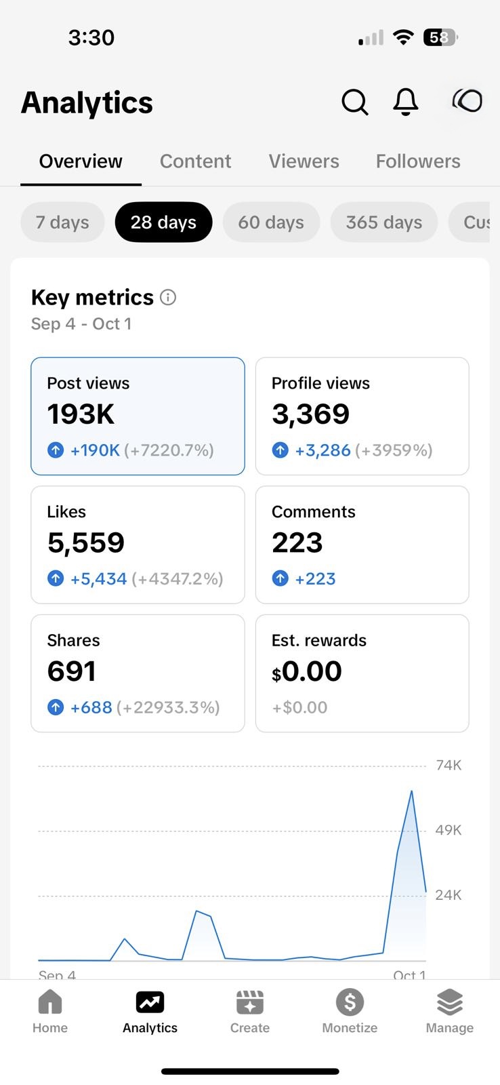Select the Profile views metric card
The height and width of the screenshot is (1085, 500).
click(362, 416)
